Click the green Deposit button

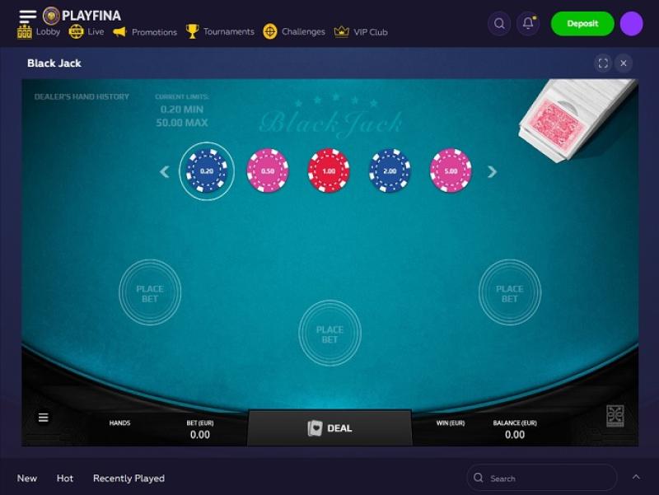582,24
